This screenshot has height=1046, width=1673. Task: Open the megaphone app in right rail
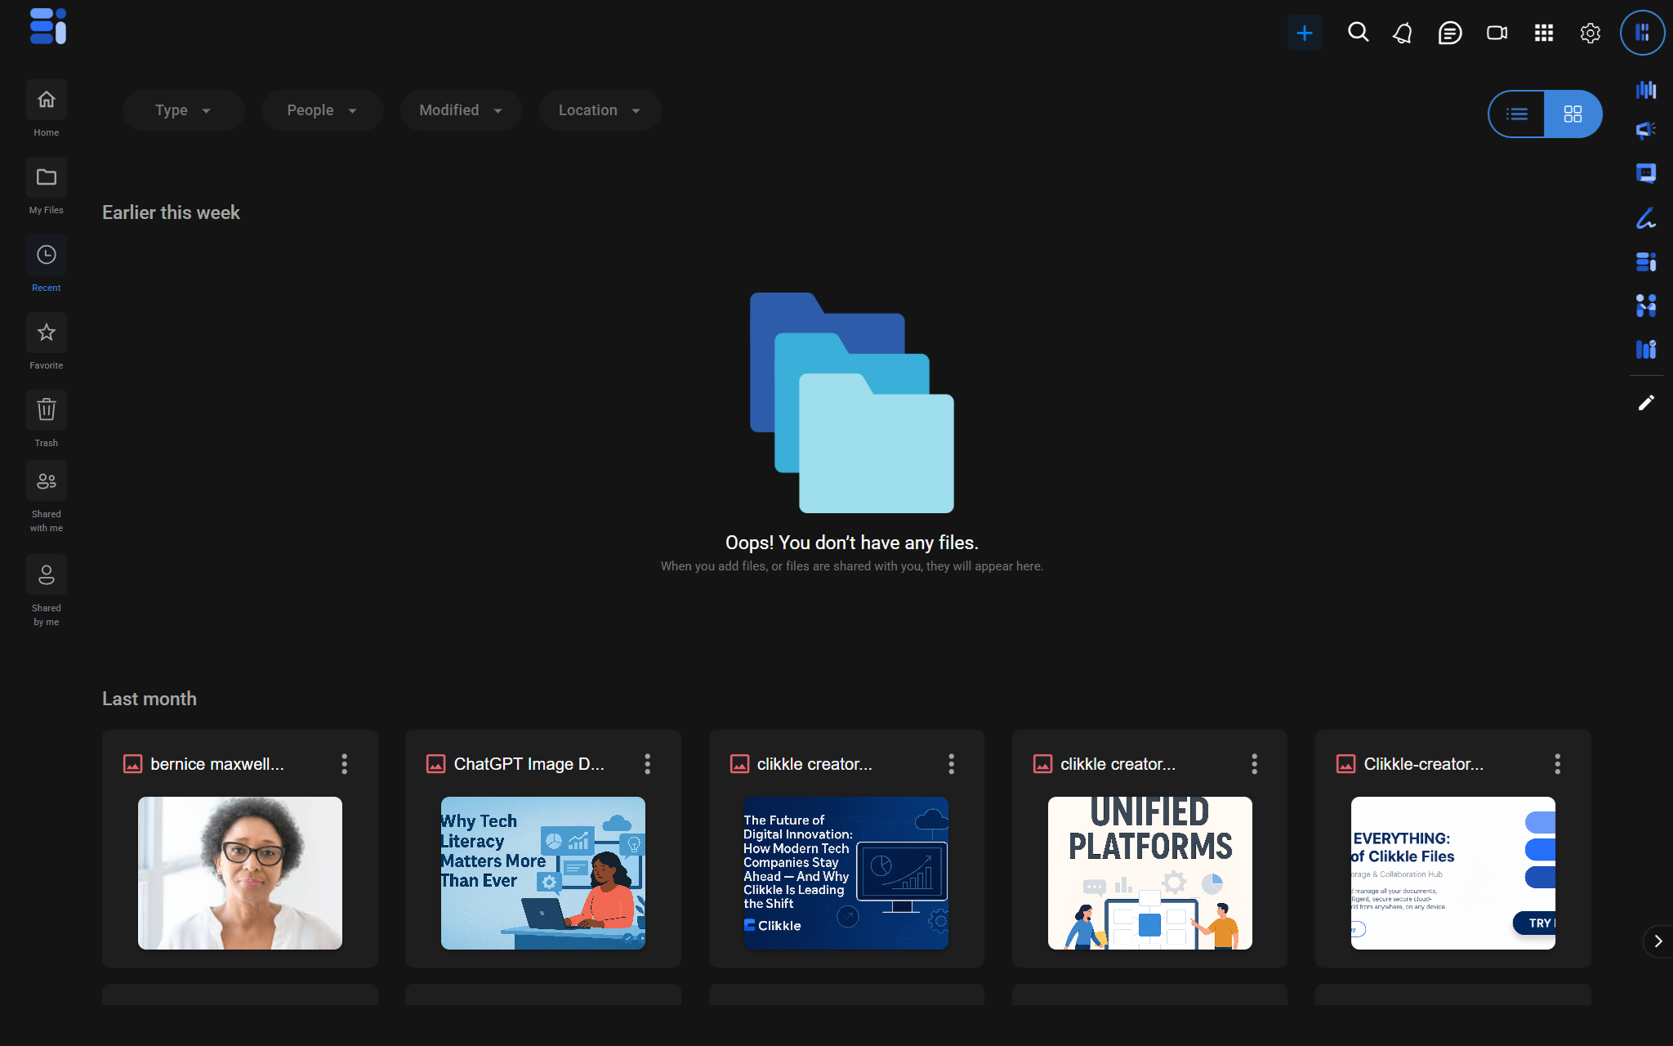pyautogui.click(x=1645, y=130)
